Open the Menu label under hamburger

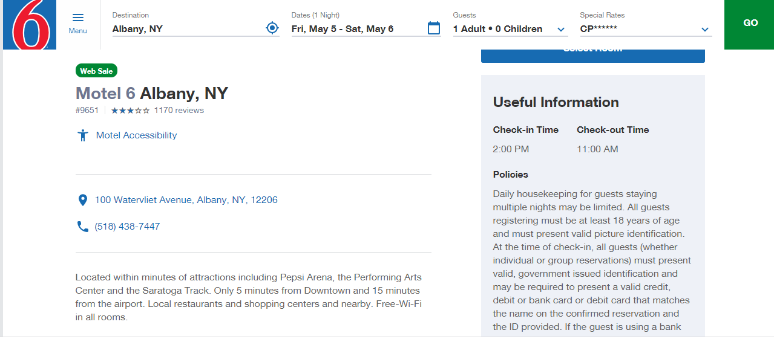77,31
